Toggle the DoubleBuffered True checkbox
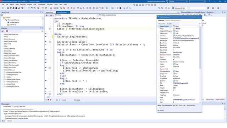The width and height of the screenshot is (227, 128). 174,71
